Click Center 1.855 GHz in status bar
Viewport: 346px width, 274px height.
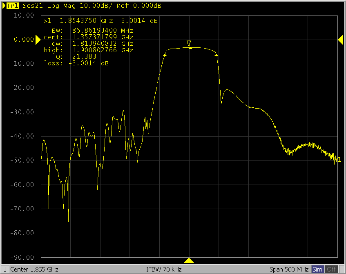tap(34, 270)
